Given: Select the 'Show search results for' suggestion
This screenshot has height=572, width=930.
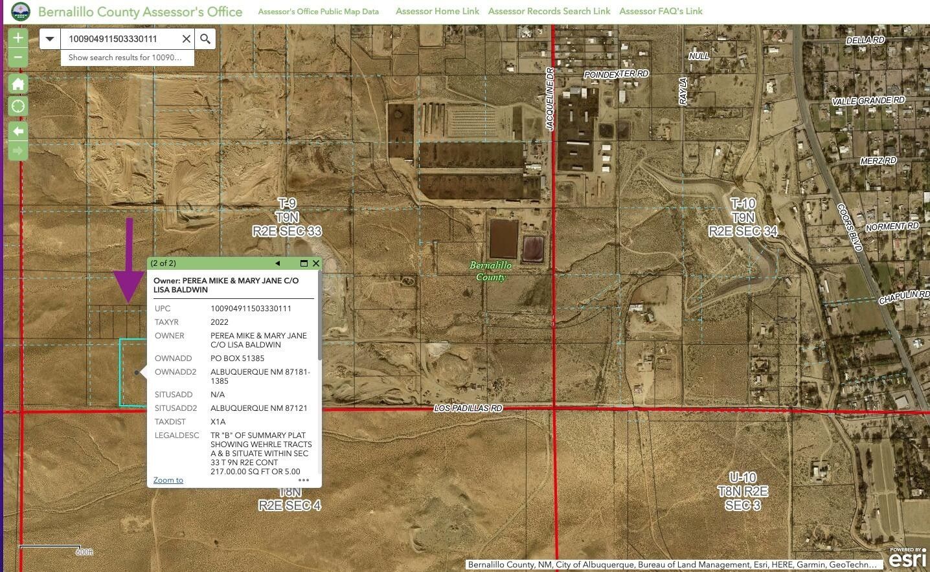Looking at the screenshot, I should coord(126,58).
